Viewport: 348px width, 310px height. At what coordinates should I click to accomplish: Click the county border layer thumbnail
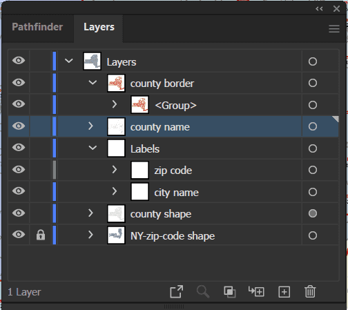click(x=116, y=83)
